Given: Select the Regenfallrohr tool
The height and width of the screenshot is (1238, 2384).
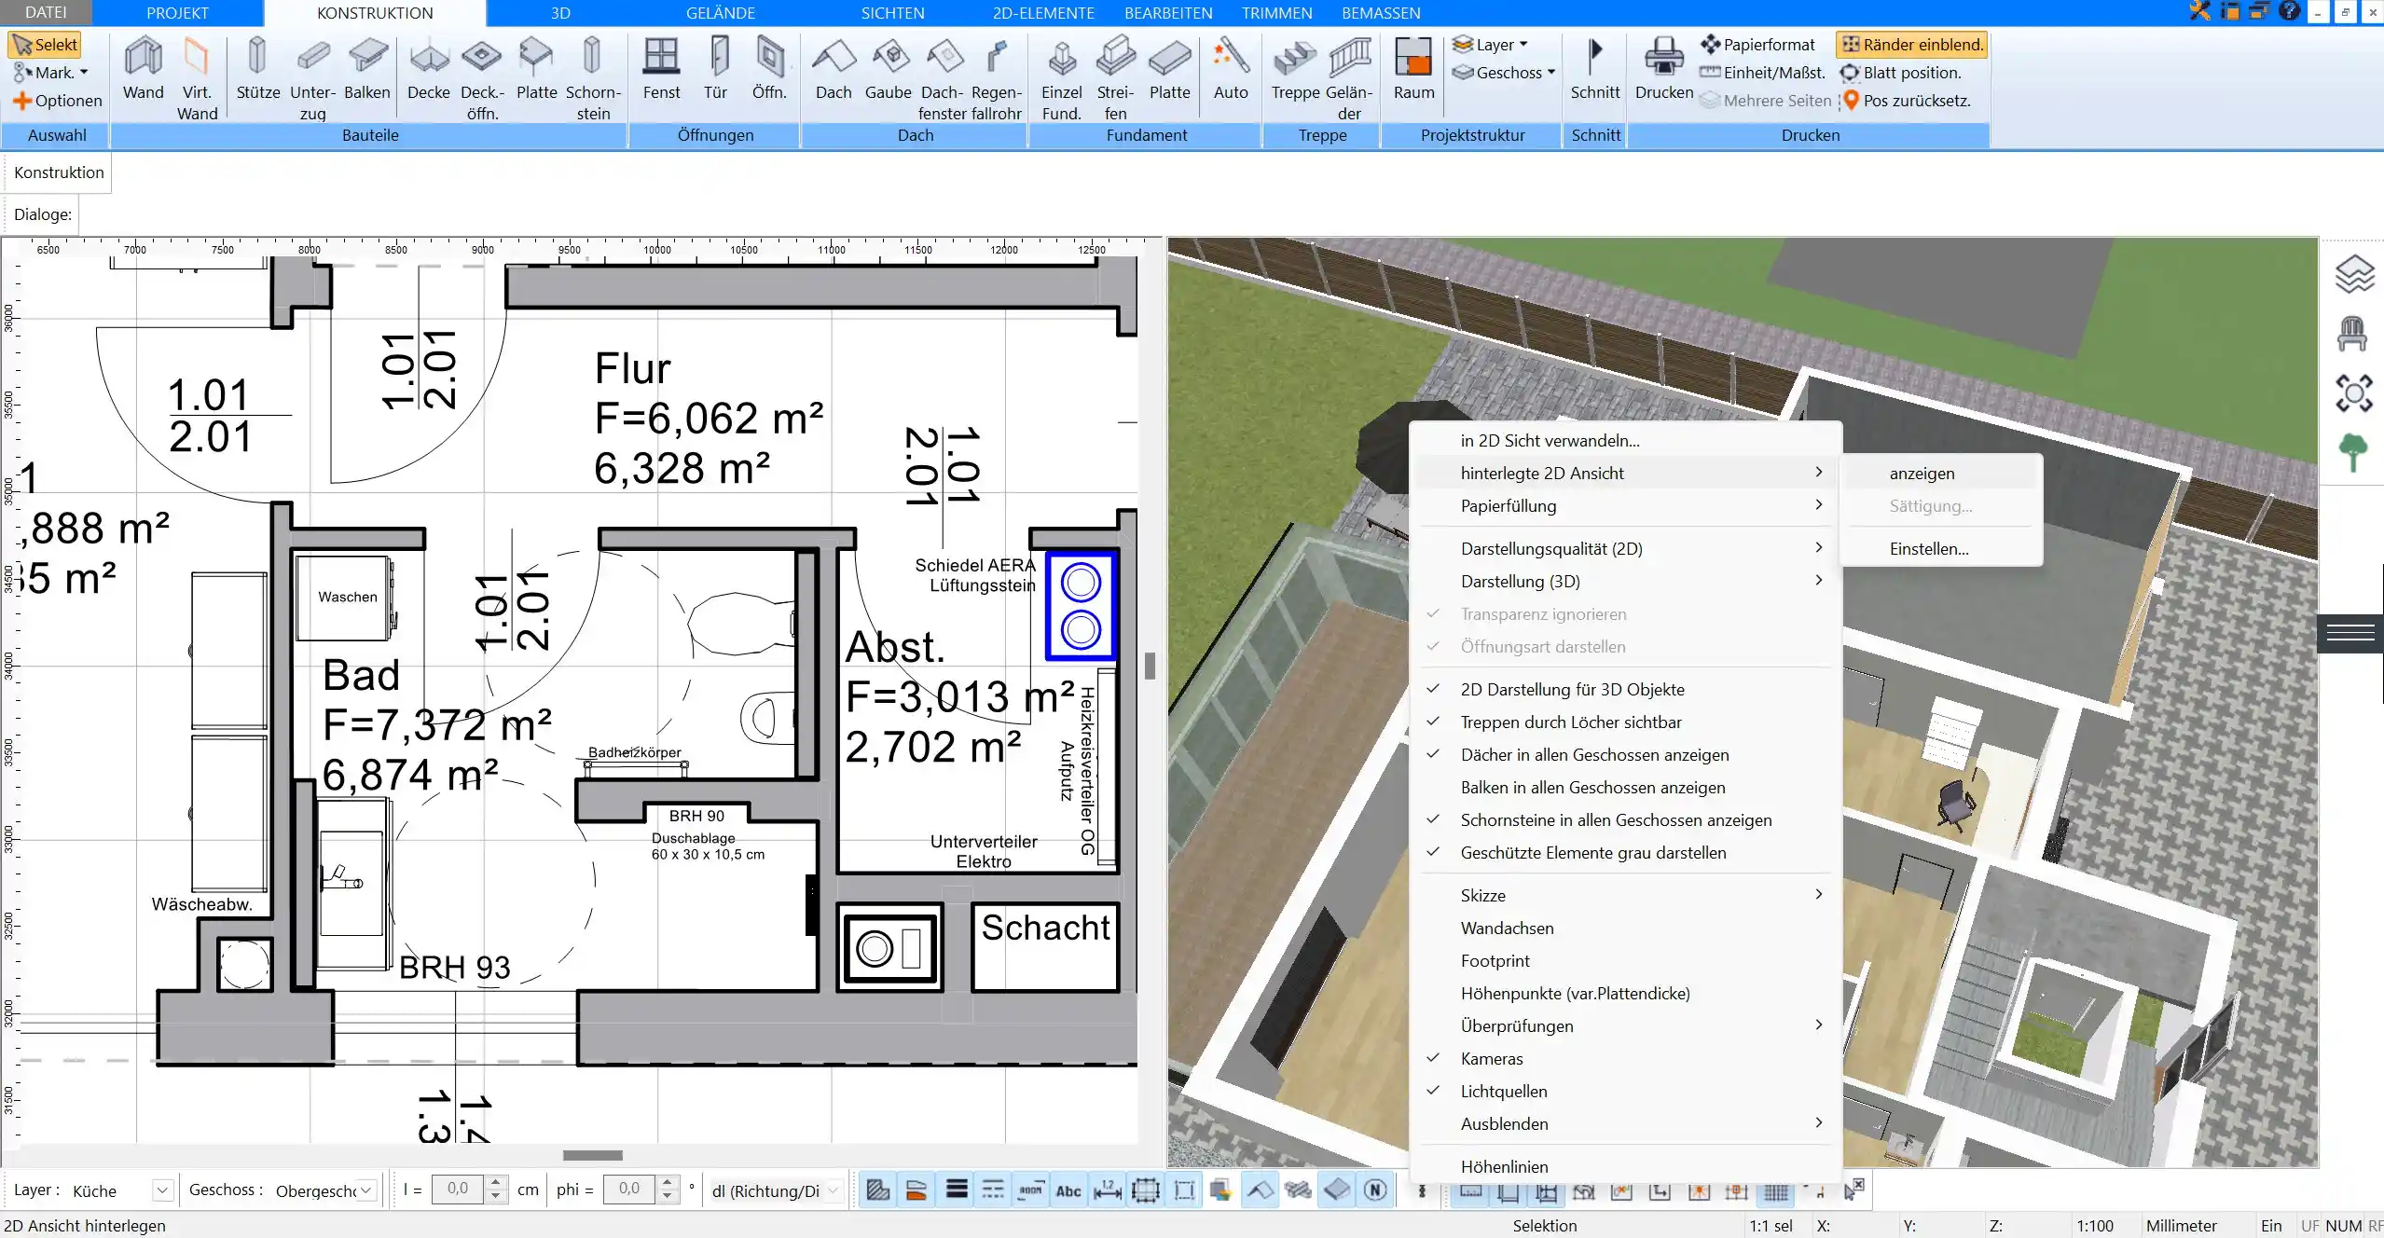Looking at the screenshot, I should [x=997, y=78].
